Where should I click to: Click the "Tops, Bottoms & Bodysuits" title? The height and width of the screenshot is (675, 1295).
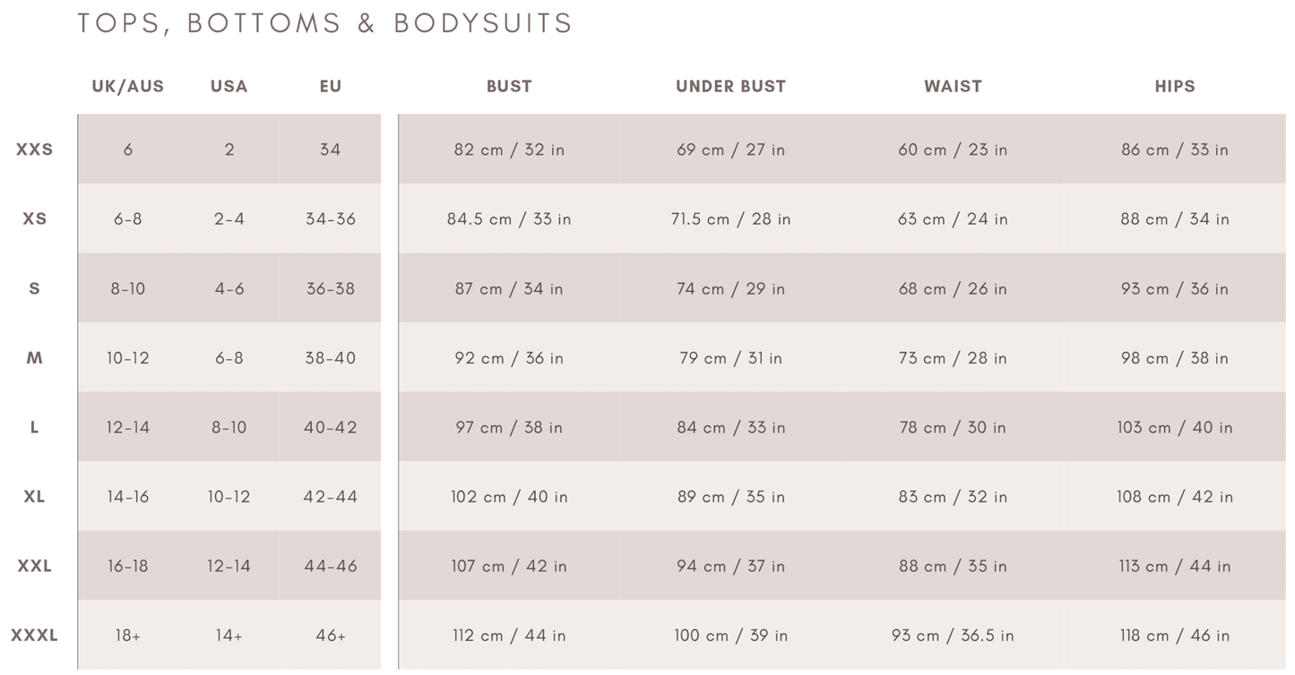[324, 23]
